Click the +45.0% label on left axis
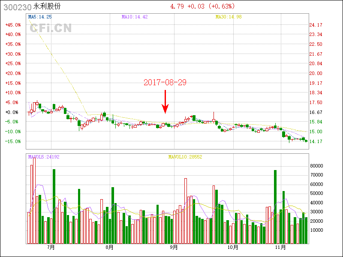The height and width of the screenshot is (257, 343). (x=13, y=25)
